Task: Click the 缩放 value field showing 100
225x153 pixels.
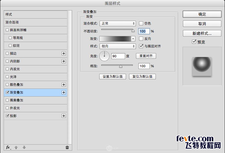Action: (x=144, y=66)
